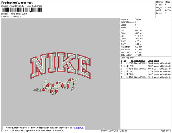Click the 'Brand' column header
172x133 pixels.
[x=156, y=61]
